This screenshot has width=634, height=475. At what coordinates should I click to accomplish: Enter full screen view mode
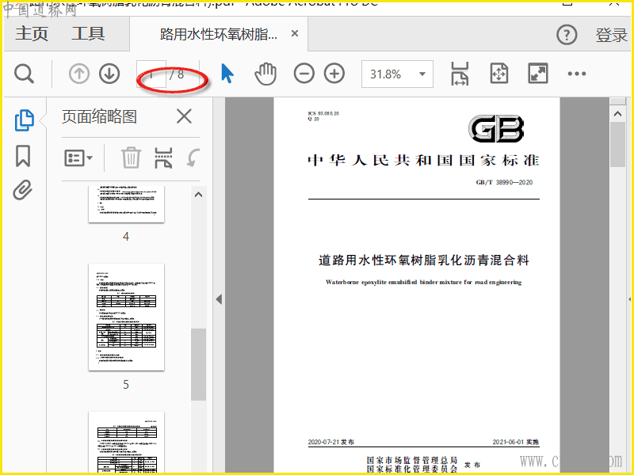[538, 74]
